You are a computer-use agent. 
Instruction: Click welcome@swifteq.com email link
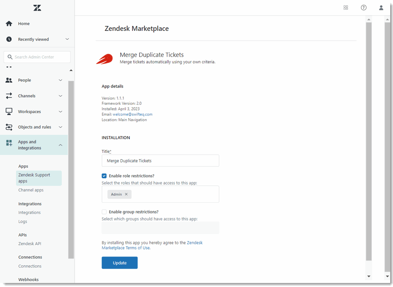pos(132,114)
